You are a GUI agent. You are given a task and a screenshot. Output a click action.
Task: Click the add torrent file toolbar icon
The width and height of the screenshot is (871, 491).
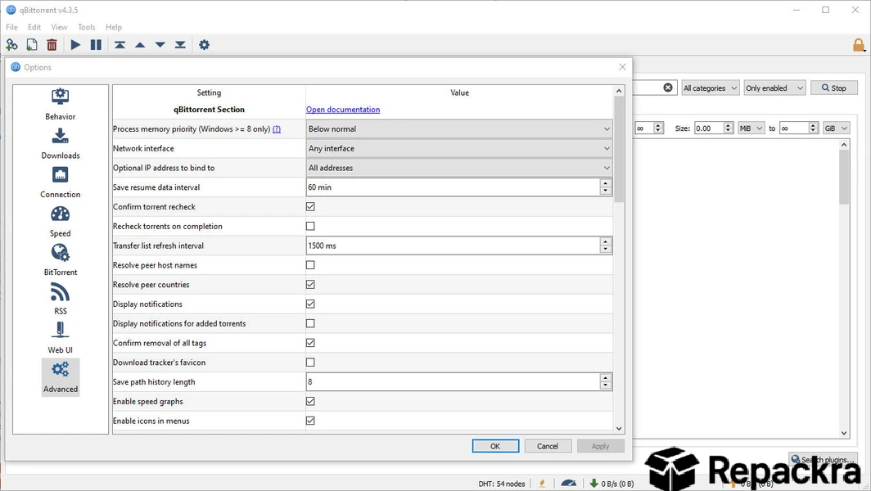point(32,45)
